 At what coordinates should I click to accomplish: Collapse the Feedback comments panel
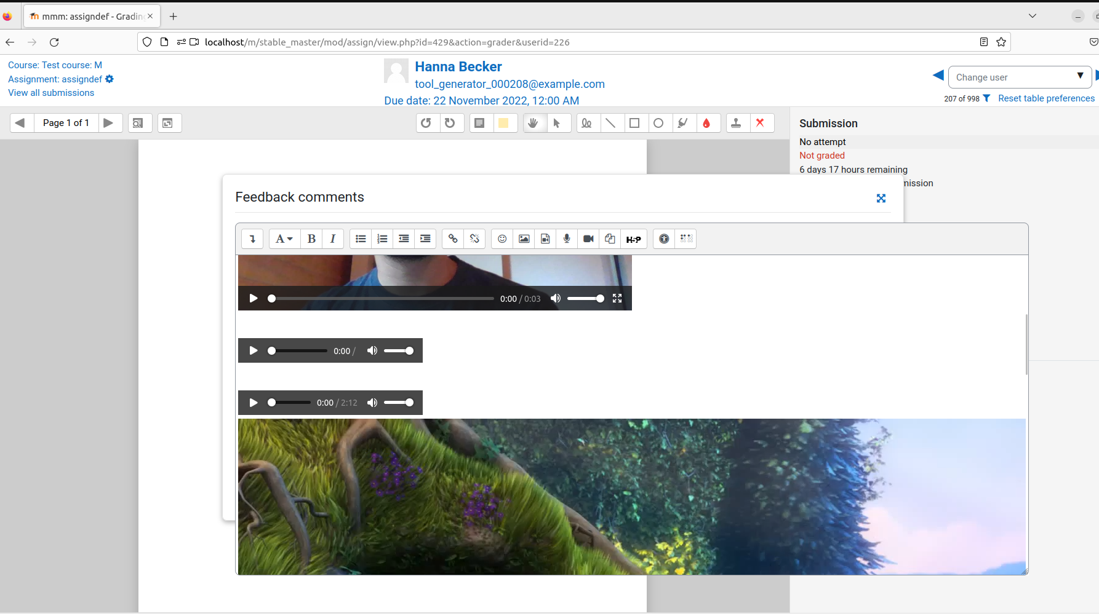pyautogui.click(x=881, y=198)
